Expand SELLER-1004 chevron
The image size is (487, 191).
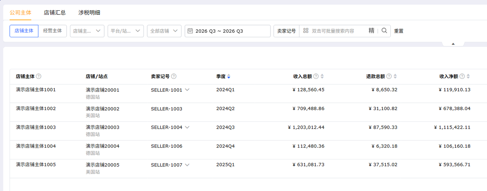(x=187, y=127)
